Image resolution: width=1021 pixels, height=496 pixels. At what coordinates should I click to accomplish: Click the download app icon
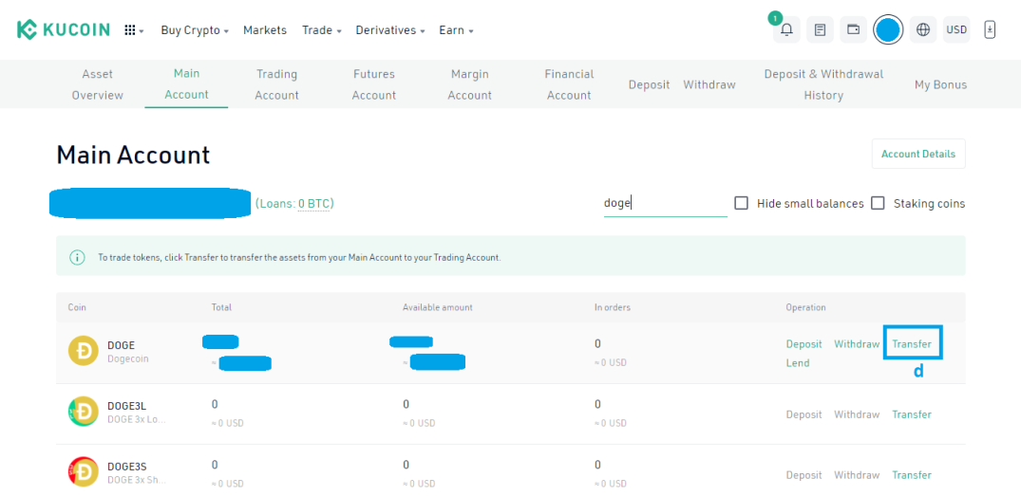click(990, 30)
